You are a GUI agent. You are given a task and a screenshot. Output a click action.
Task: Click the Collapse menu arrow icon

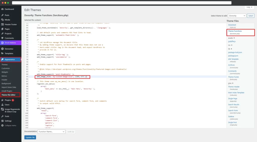click(x=3, y=125)
